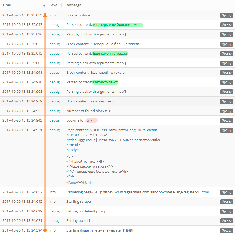Copy the "Scrape is done" log message
Viewport: 235px width, 235px height.
tap(226, 16)
